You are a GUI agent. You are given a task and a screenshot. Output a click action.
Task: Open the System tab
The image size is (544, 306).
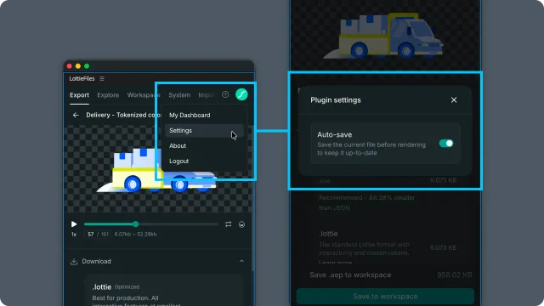tap(179, 95)
